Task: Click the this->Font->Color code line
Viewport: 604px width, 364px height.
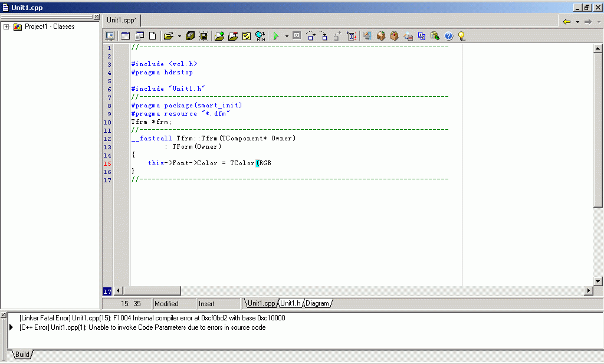Action: coord(209,163)
